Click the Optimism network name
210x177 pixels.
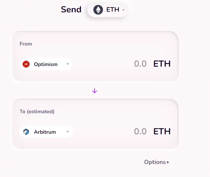pyautogui.click(x=46, y=64)
